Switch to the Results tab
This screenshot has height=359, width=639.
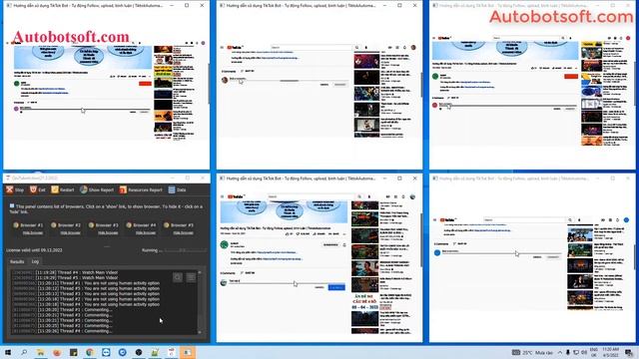(x=17, y=261)
